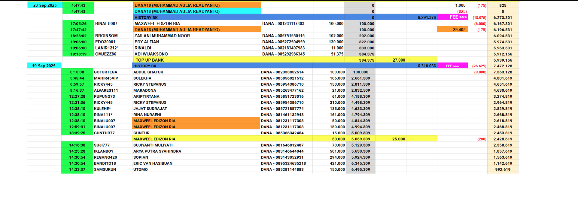Select the 23 Sep 2025 date cell
The height and width of the screenshot is (202, 578).
(x=44, y=5)
